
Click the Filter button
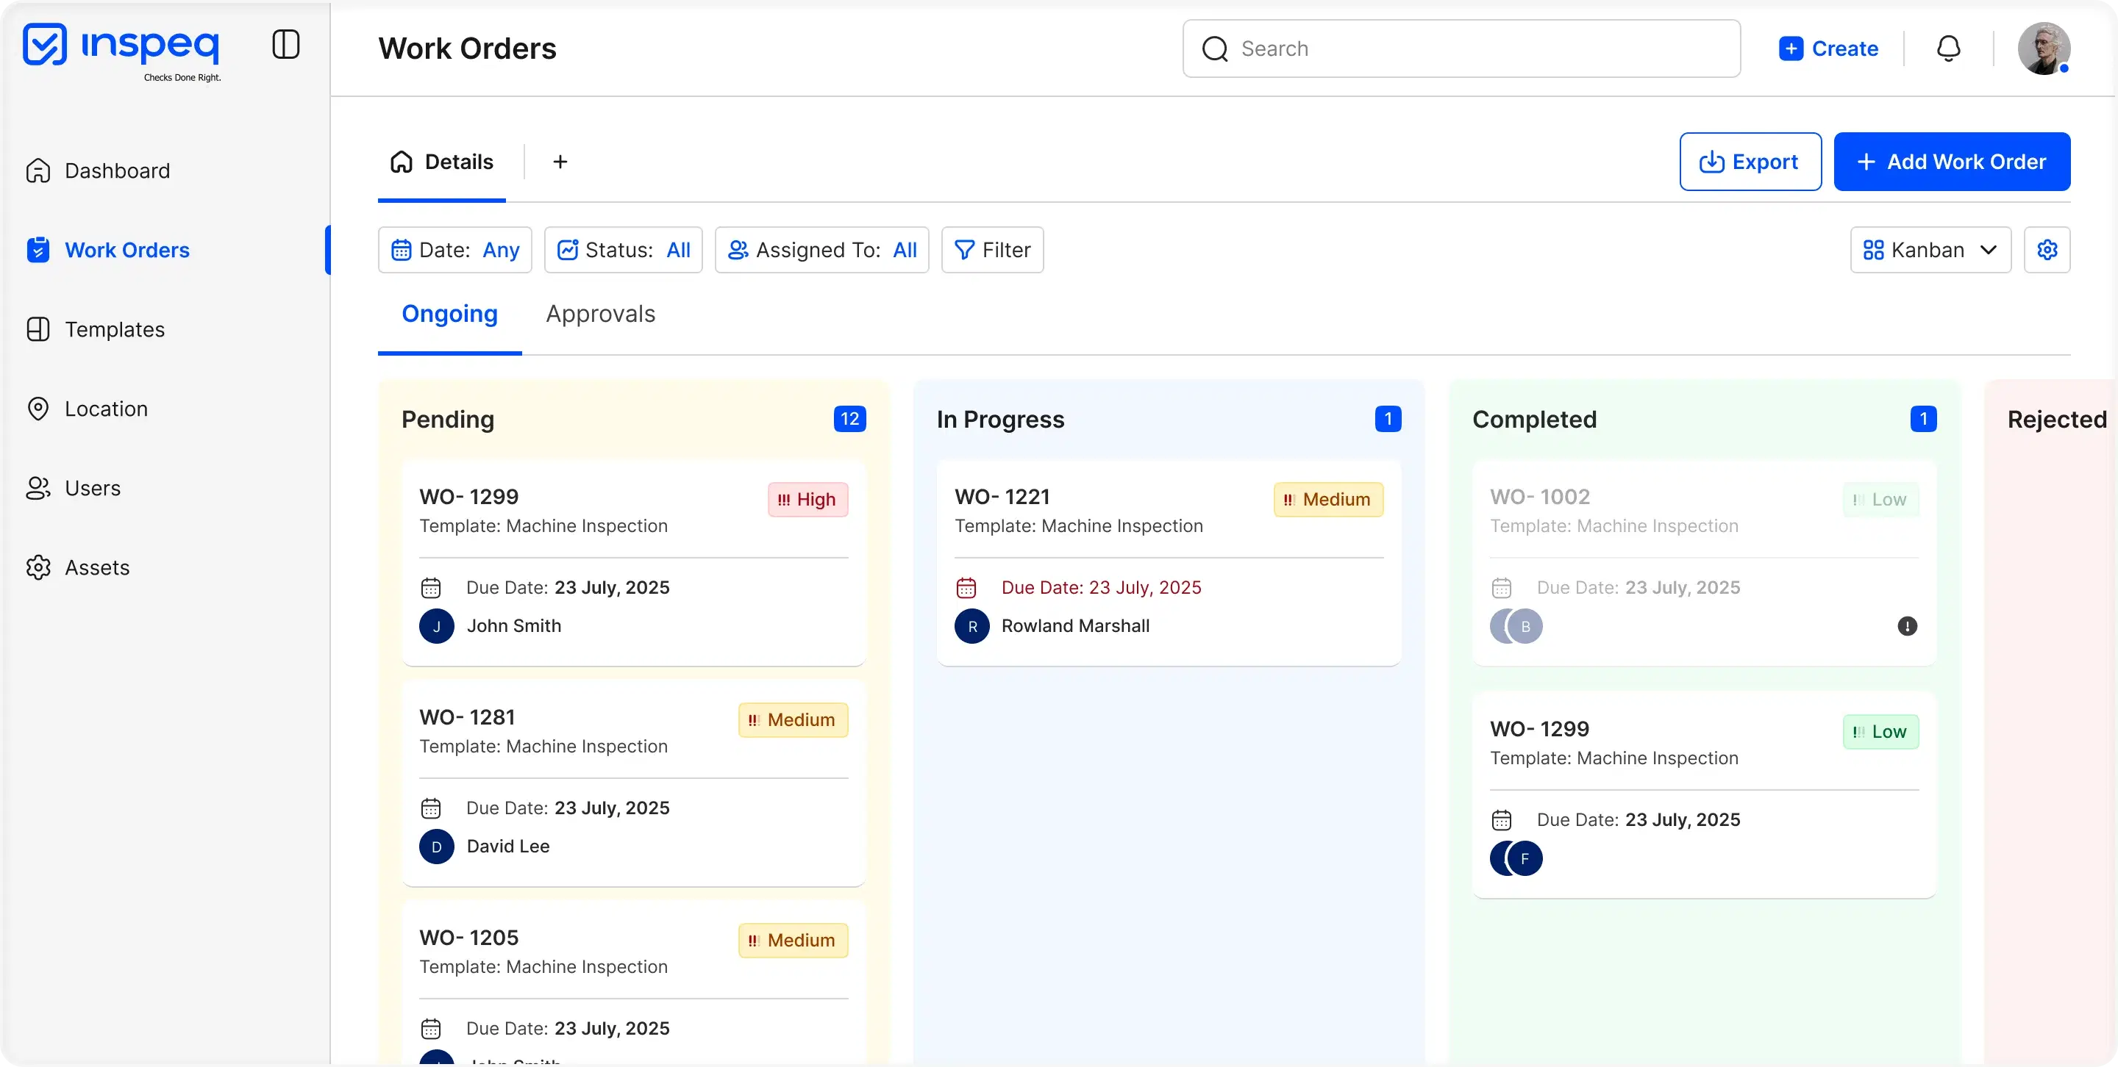tap(992, 250)
